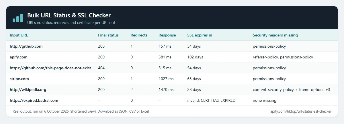The image size is (344, 124).
Task: Click the 157 ms response time
Action: [165, 46]
